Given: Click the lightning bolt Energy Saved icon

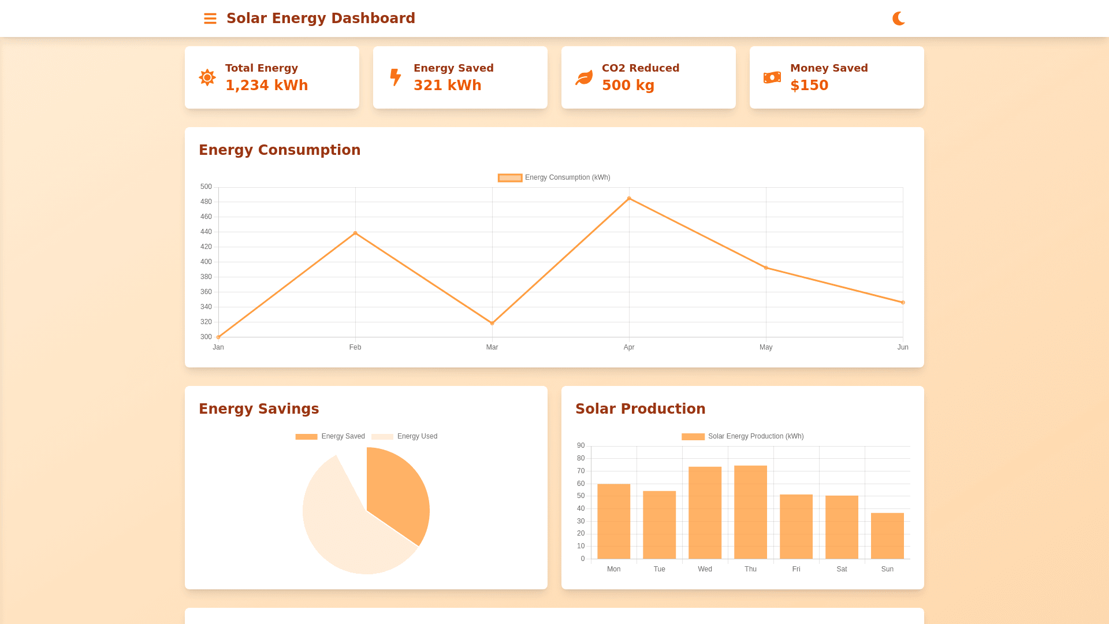Looking at the screenshot, I should coord(396,77).
